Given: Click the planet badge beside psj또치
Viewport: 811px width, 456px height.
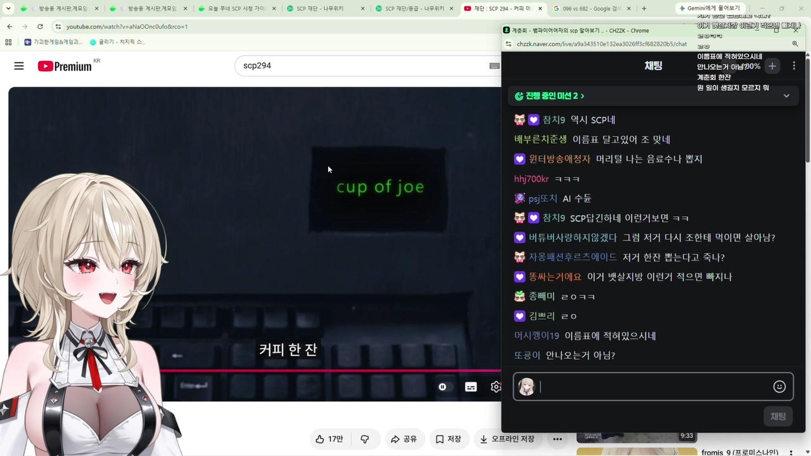Looking at the screenshot, I should [520, 198].
